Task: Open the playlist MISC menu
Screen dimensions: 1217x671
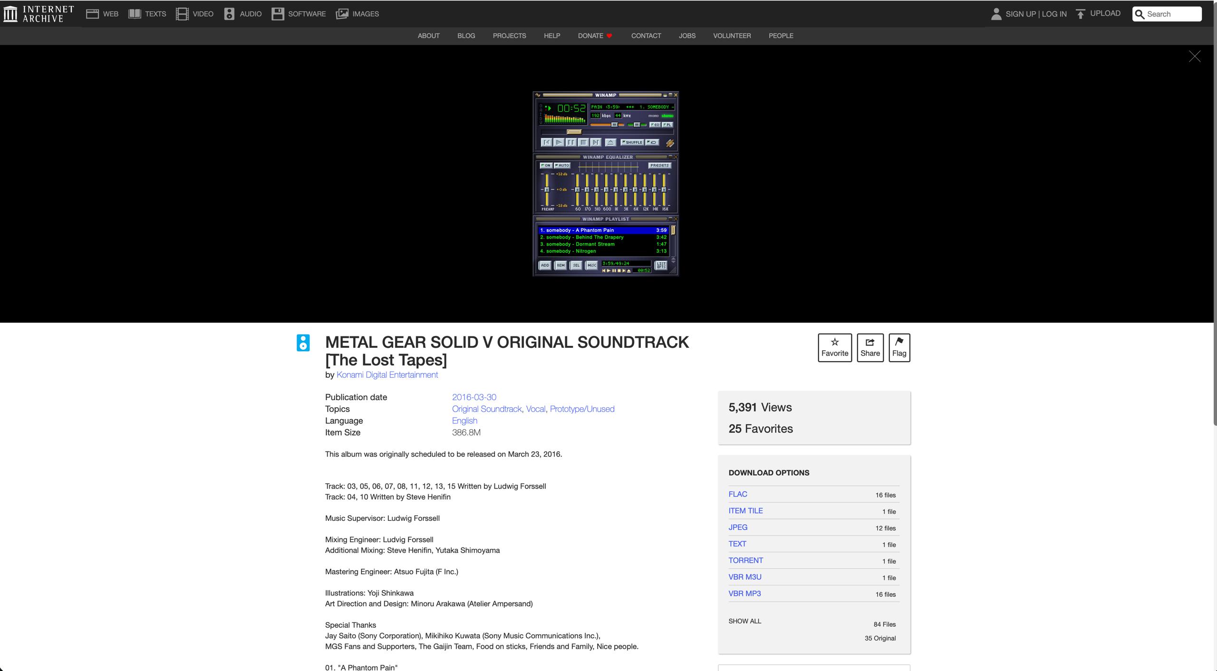Action: tap(591, 266)
